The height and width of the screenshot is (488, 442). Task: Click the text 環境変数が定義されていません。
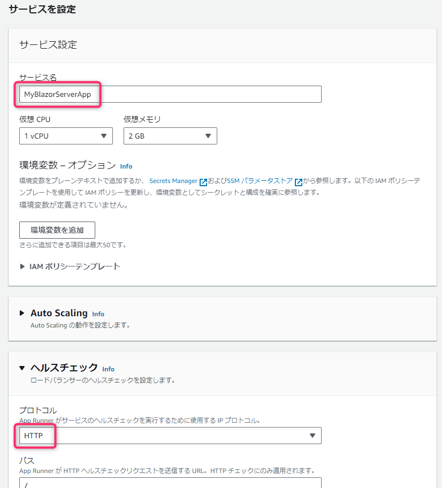point(74,205)
